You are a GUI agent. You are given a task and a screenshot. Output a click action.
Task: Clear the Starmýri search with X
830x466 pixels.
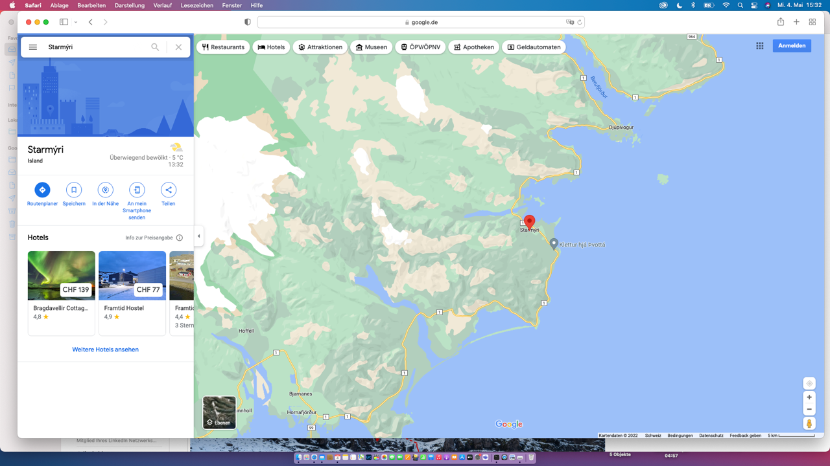coord(178,47)
